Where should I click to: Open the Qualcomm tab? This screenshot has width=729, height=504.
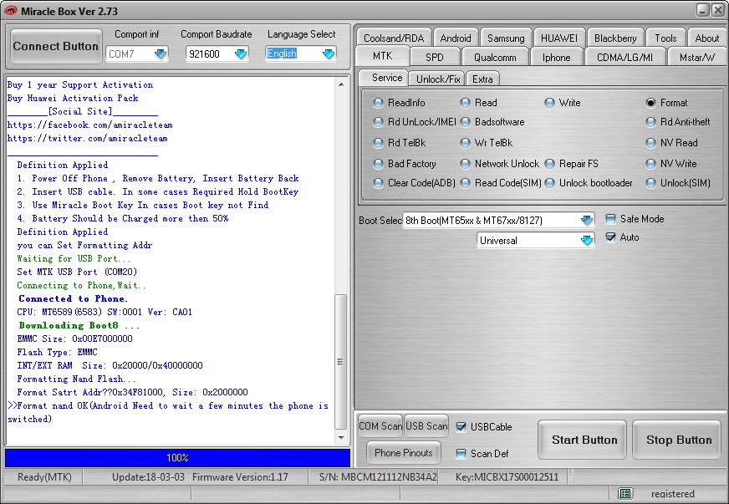tap(495, 57)
